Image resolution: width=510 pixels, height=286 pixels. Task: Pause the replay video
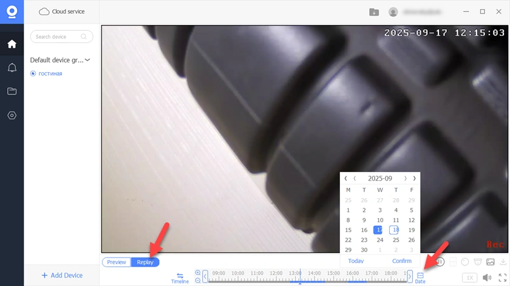pos(440,262)
